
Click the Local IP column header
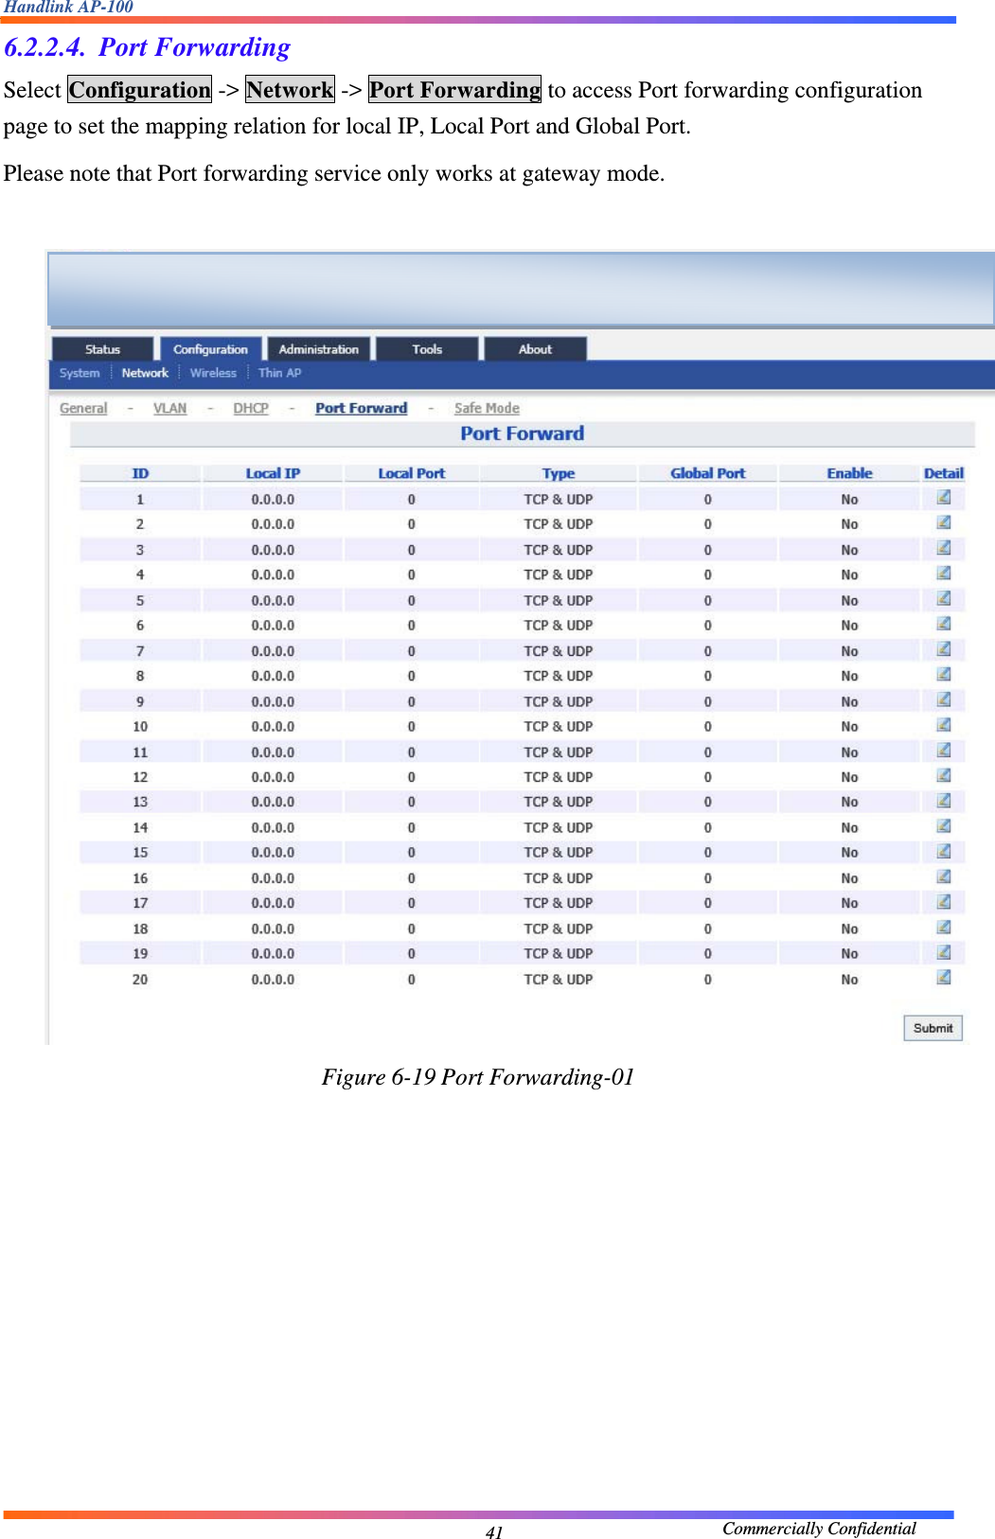pos(273,473)
